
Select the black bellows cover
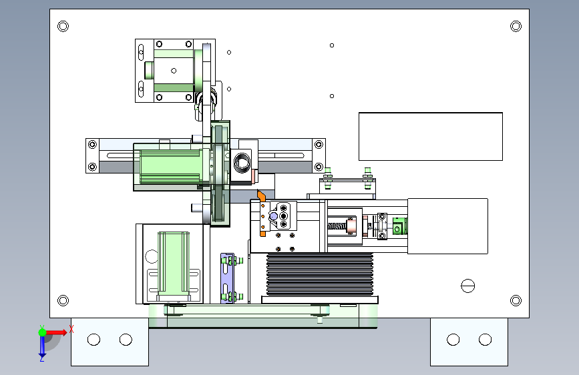(320, 274)
